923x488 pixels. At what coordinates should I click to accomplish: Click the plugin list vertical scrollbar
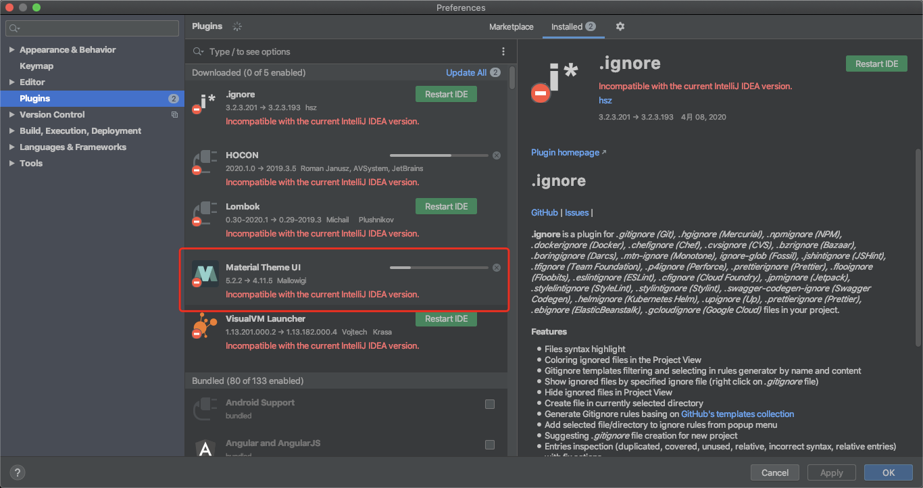pyautogui.click(x=512, y=78)
